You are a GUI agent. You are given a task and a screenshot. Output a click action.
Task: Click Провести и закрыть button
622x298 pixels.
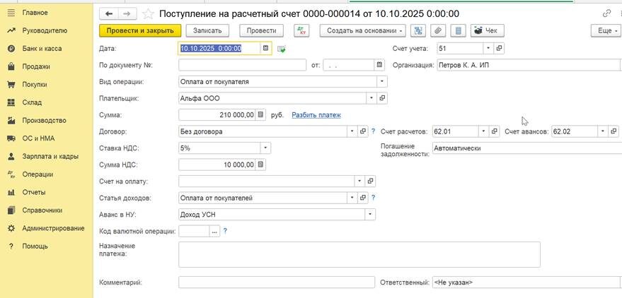(x=140, y=31)
